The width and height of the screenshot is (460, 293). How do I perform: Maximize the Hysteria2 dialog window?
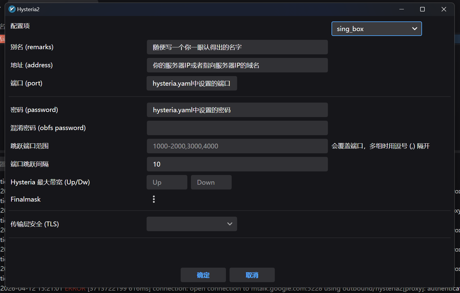click(x=422, y=9)
